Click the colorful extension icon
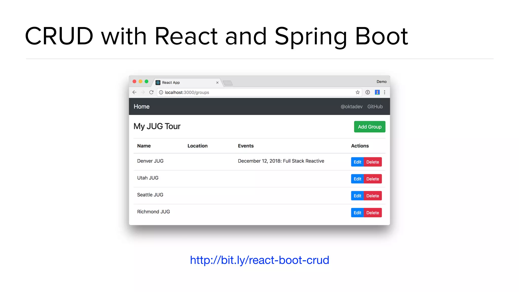The width and height of the screenshot is (519, 292). [377, 92]
